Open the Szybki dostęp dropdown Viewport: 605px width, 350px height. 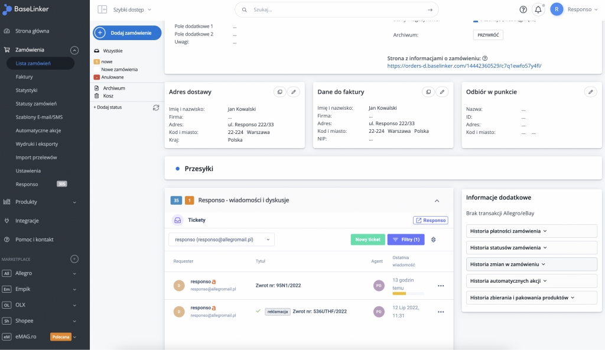[132, 9]
